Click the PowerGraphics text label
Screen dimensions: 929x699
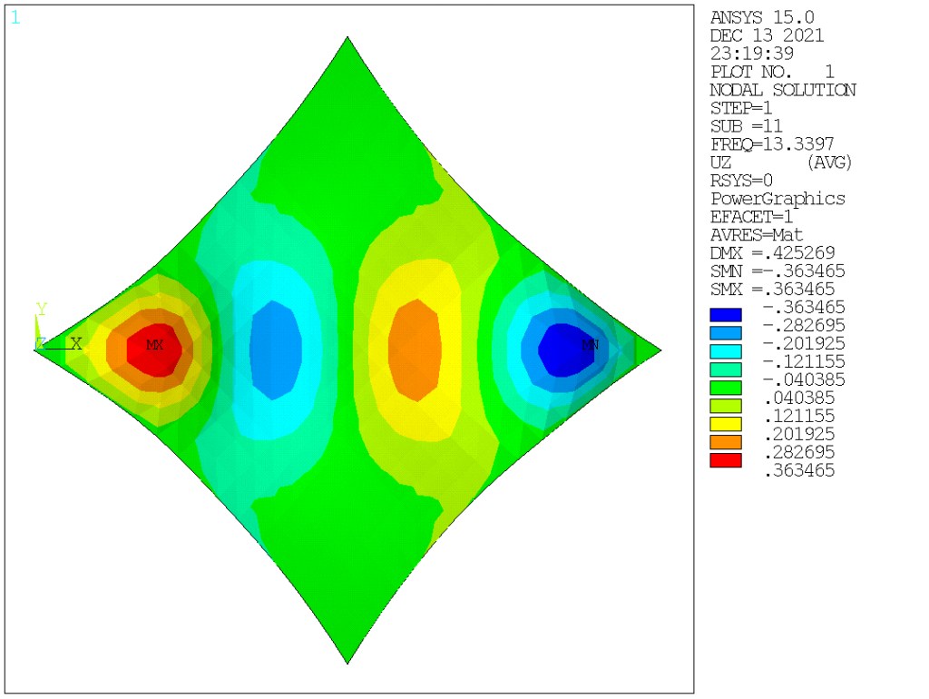pos(777,199)
